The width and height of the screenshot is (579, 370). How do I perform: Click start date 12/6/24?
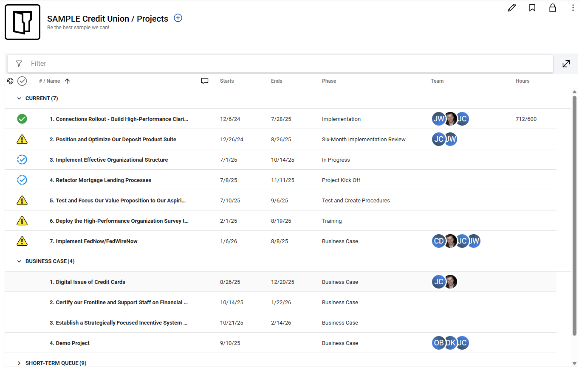point(230,119)
